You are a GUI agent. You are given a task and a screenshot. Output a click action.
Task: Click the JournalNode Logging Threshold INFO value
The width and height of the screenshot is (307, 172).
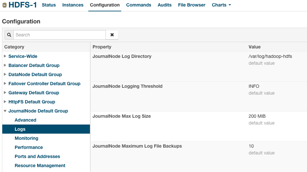click(254, 86)
